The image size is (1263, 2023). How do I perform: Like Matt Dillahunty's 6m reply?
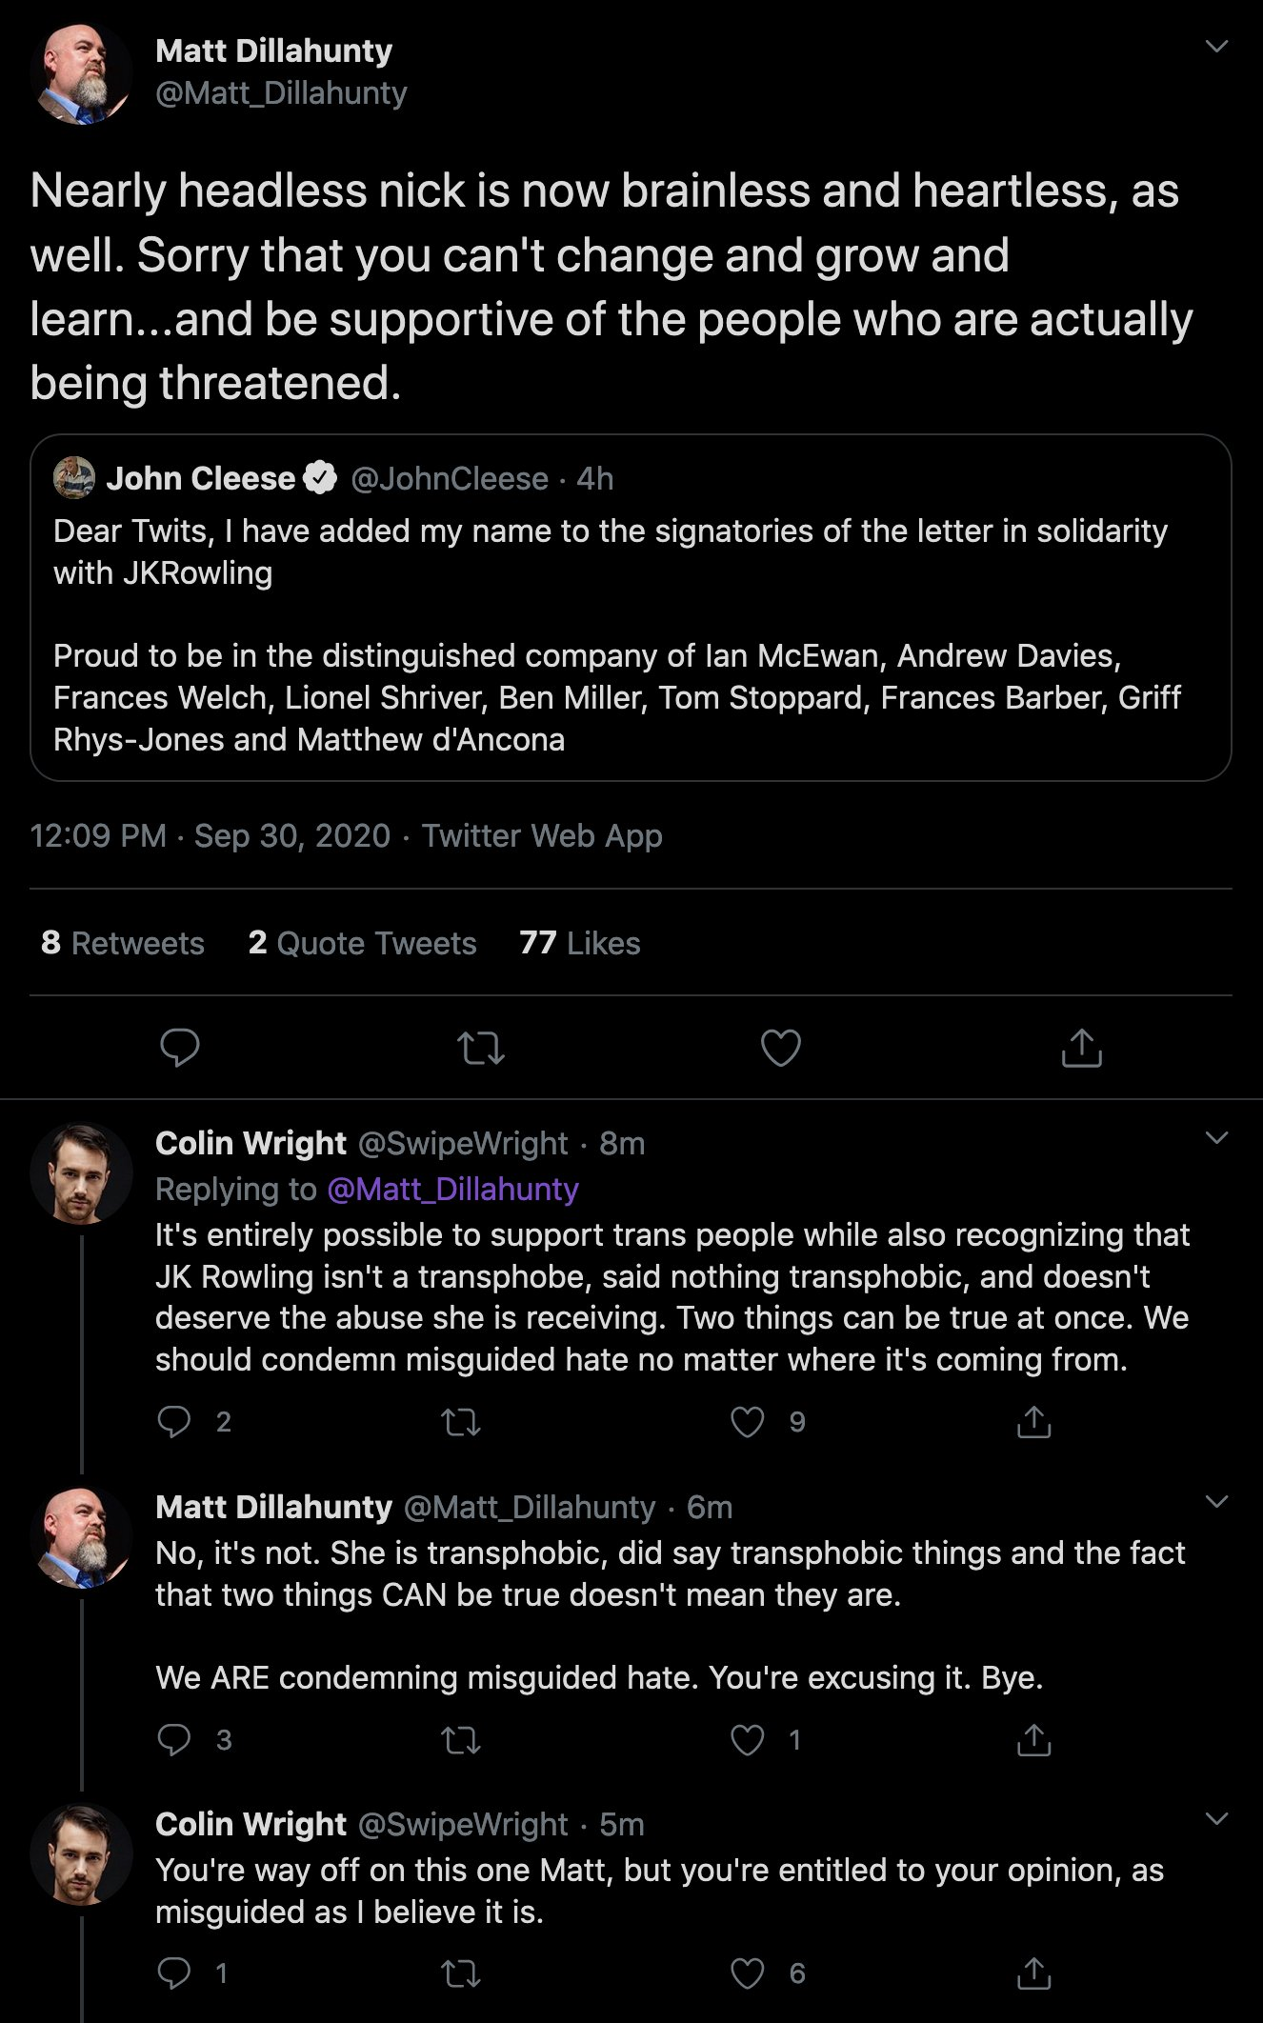tap(747, 1740)
